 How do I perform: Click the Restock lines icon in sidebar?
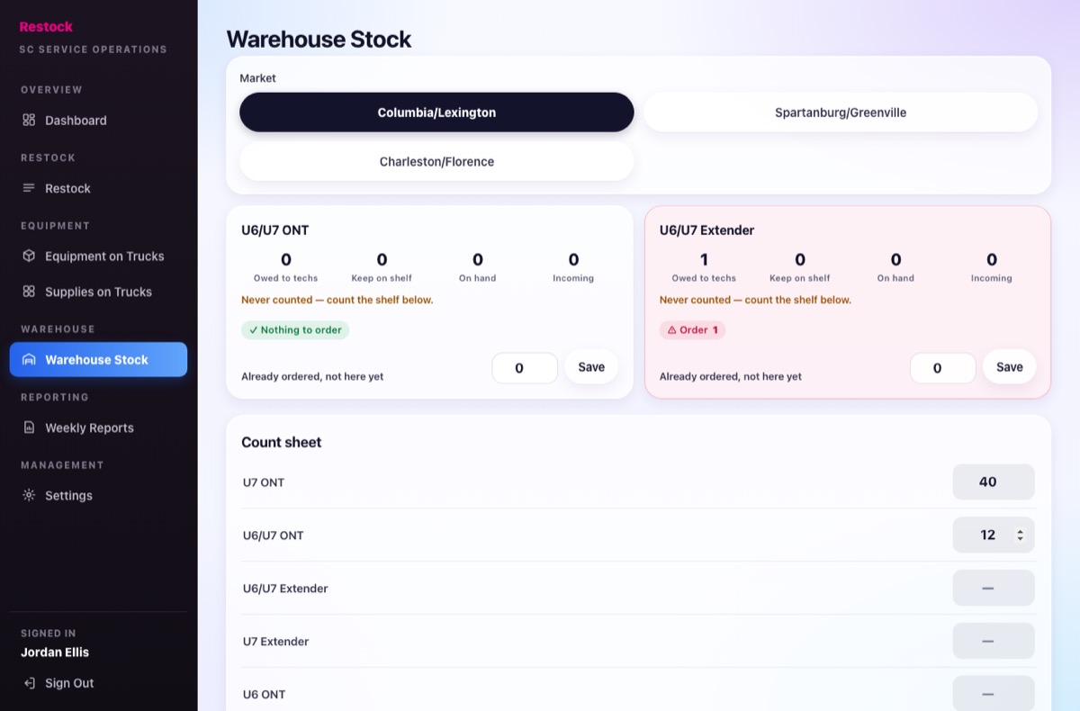coord(29,188)
